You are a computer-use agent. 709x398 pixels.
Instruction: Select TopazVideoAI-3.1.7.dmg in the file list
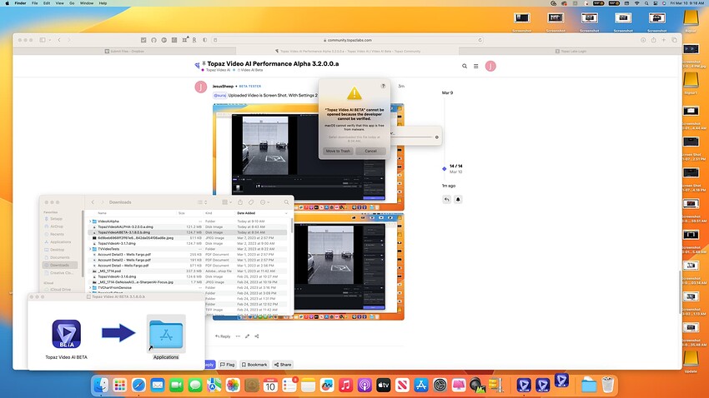(187, 244)
